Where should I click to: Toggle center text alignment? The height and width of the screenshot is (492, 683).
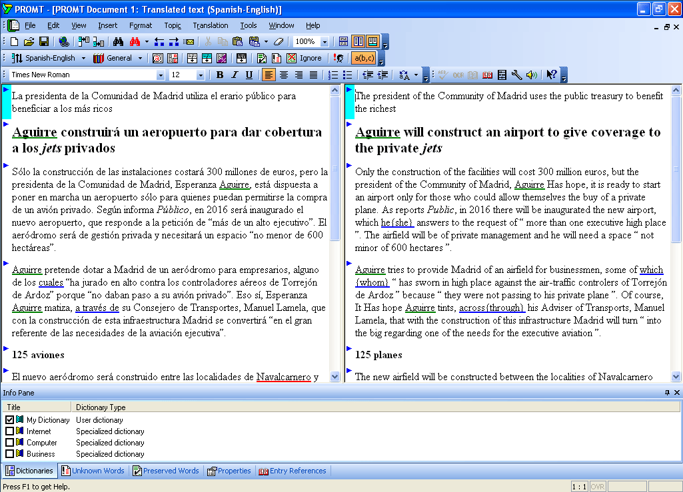click(284, 75)
